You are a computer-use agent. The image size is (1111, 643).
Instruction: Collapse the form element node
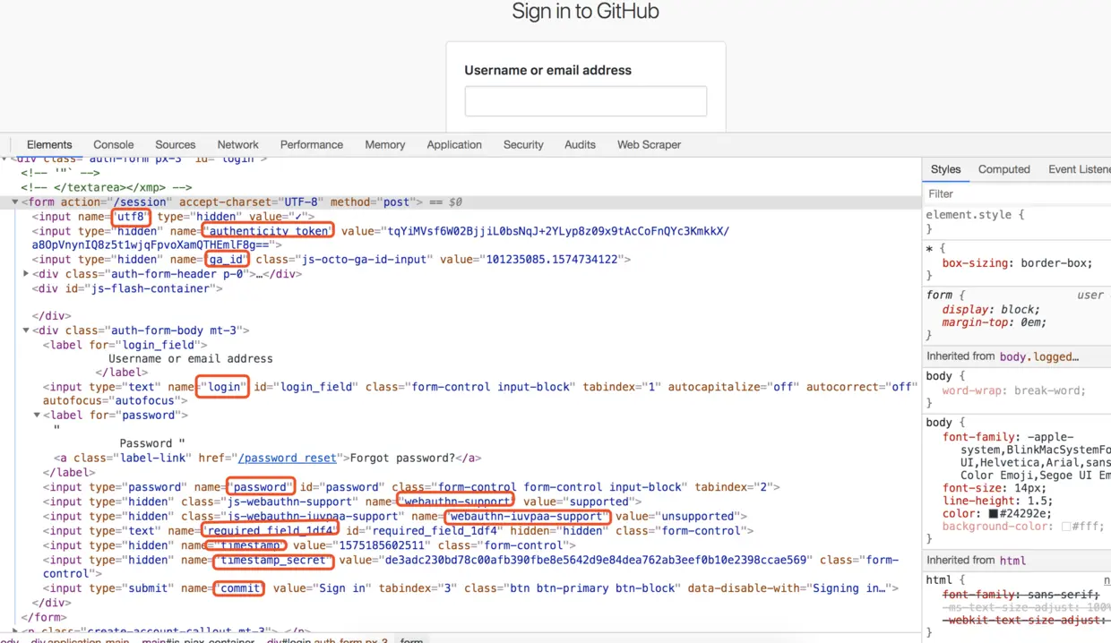click(14, 201)
